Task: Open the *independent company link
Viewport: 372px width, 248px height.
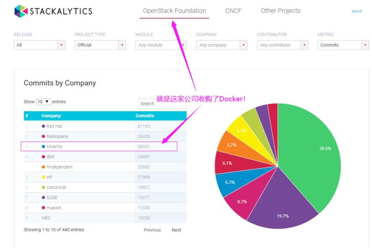Action: [59, 167]
